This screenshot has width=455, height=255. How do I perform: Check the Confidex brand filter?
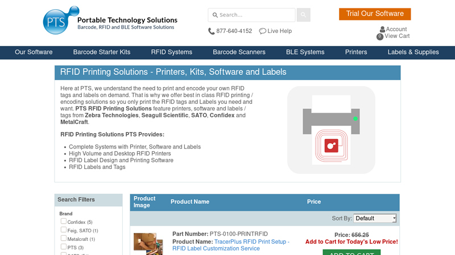[64, 221]
